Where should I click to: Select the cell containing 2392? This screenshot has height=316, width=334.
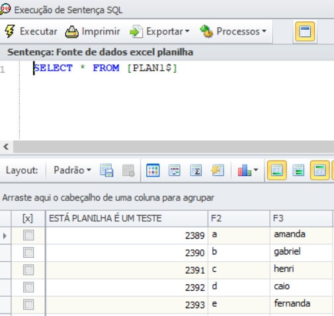tap(127, 288)
